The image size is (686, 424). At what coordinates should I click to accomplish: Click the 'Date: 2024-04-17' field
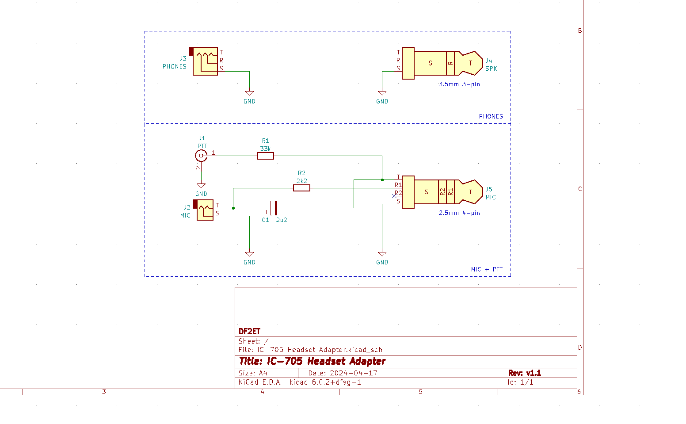(x=343, y=373)
